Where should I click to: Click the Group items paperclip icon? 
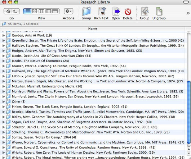click(x=145, y=11)
